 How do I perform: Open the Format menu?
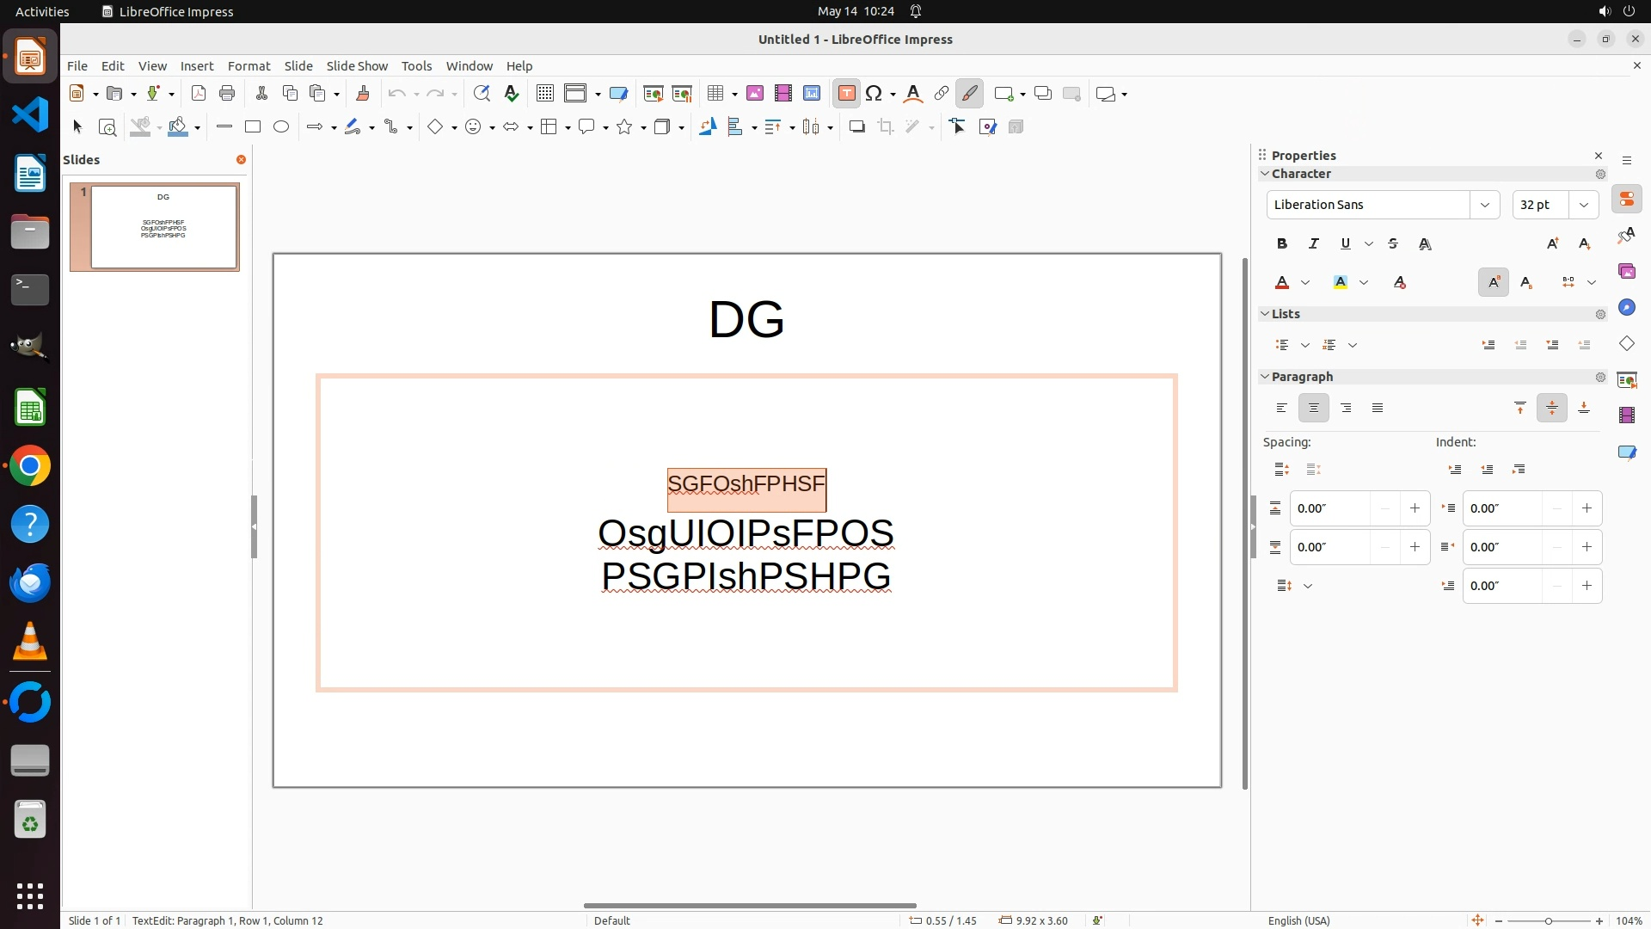pyautogui.click(x=249, y=66)
